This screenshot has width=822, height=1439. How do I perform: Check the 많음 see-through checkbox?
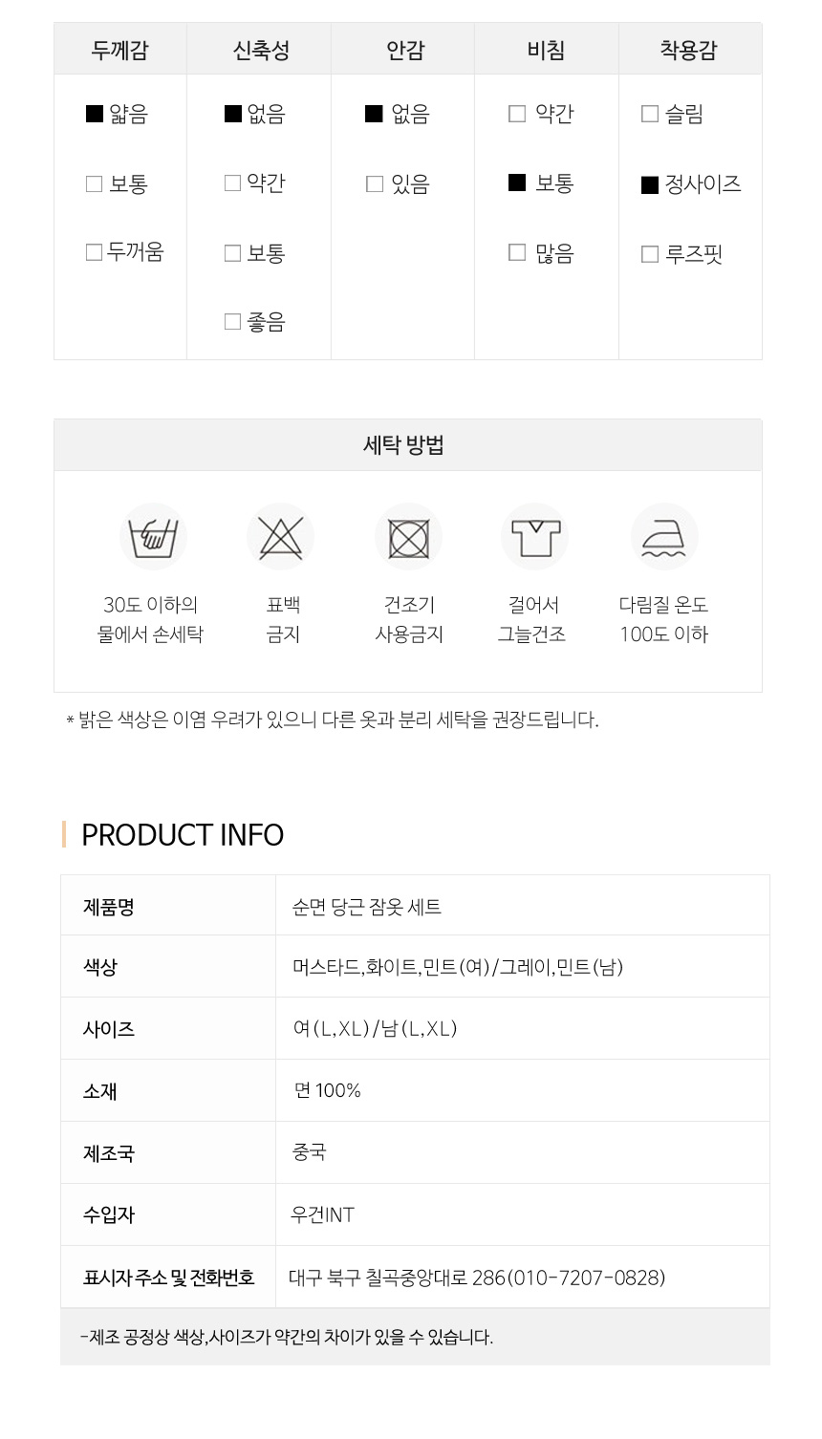[x=517, y=252]
